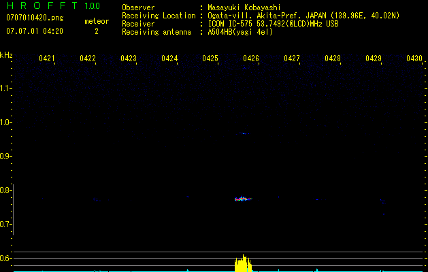This screenshot has width=428, height=272.
Task: Click the meteor count label
Action: [97, 21]
